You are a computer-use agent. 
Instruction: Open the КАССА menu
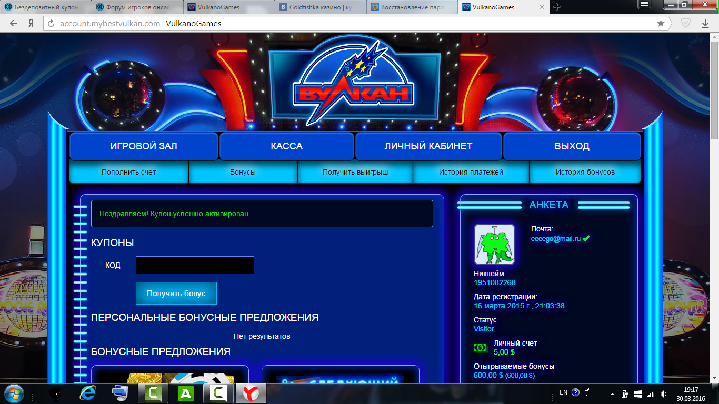287,146
